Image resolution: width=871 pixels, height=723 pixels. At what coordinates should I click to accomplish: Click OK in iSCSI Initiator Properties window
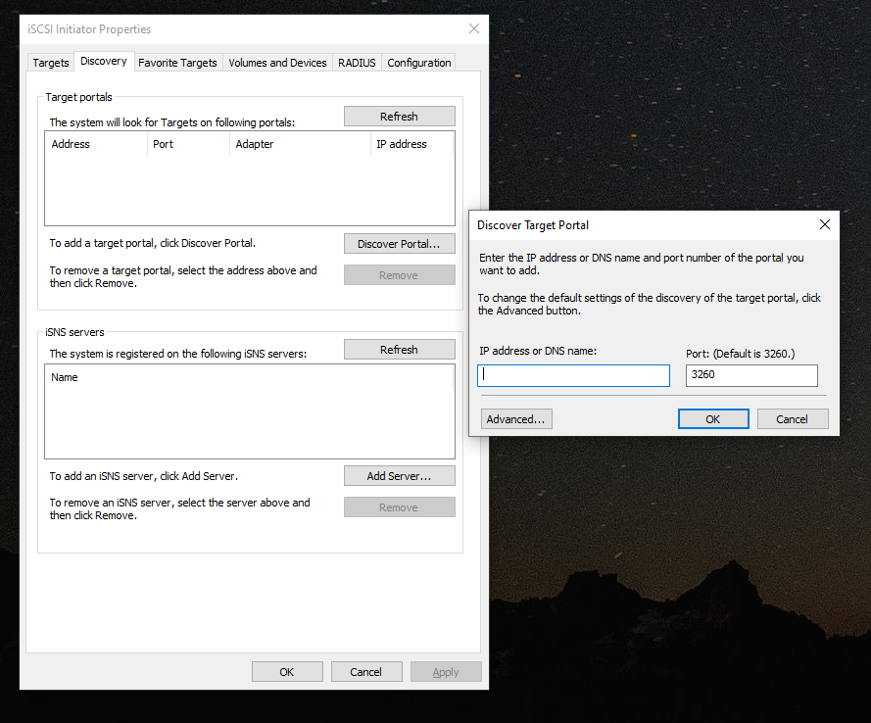[287, 672]
